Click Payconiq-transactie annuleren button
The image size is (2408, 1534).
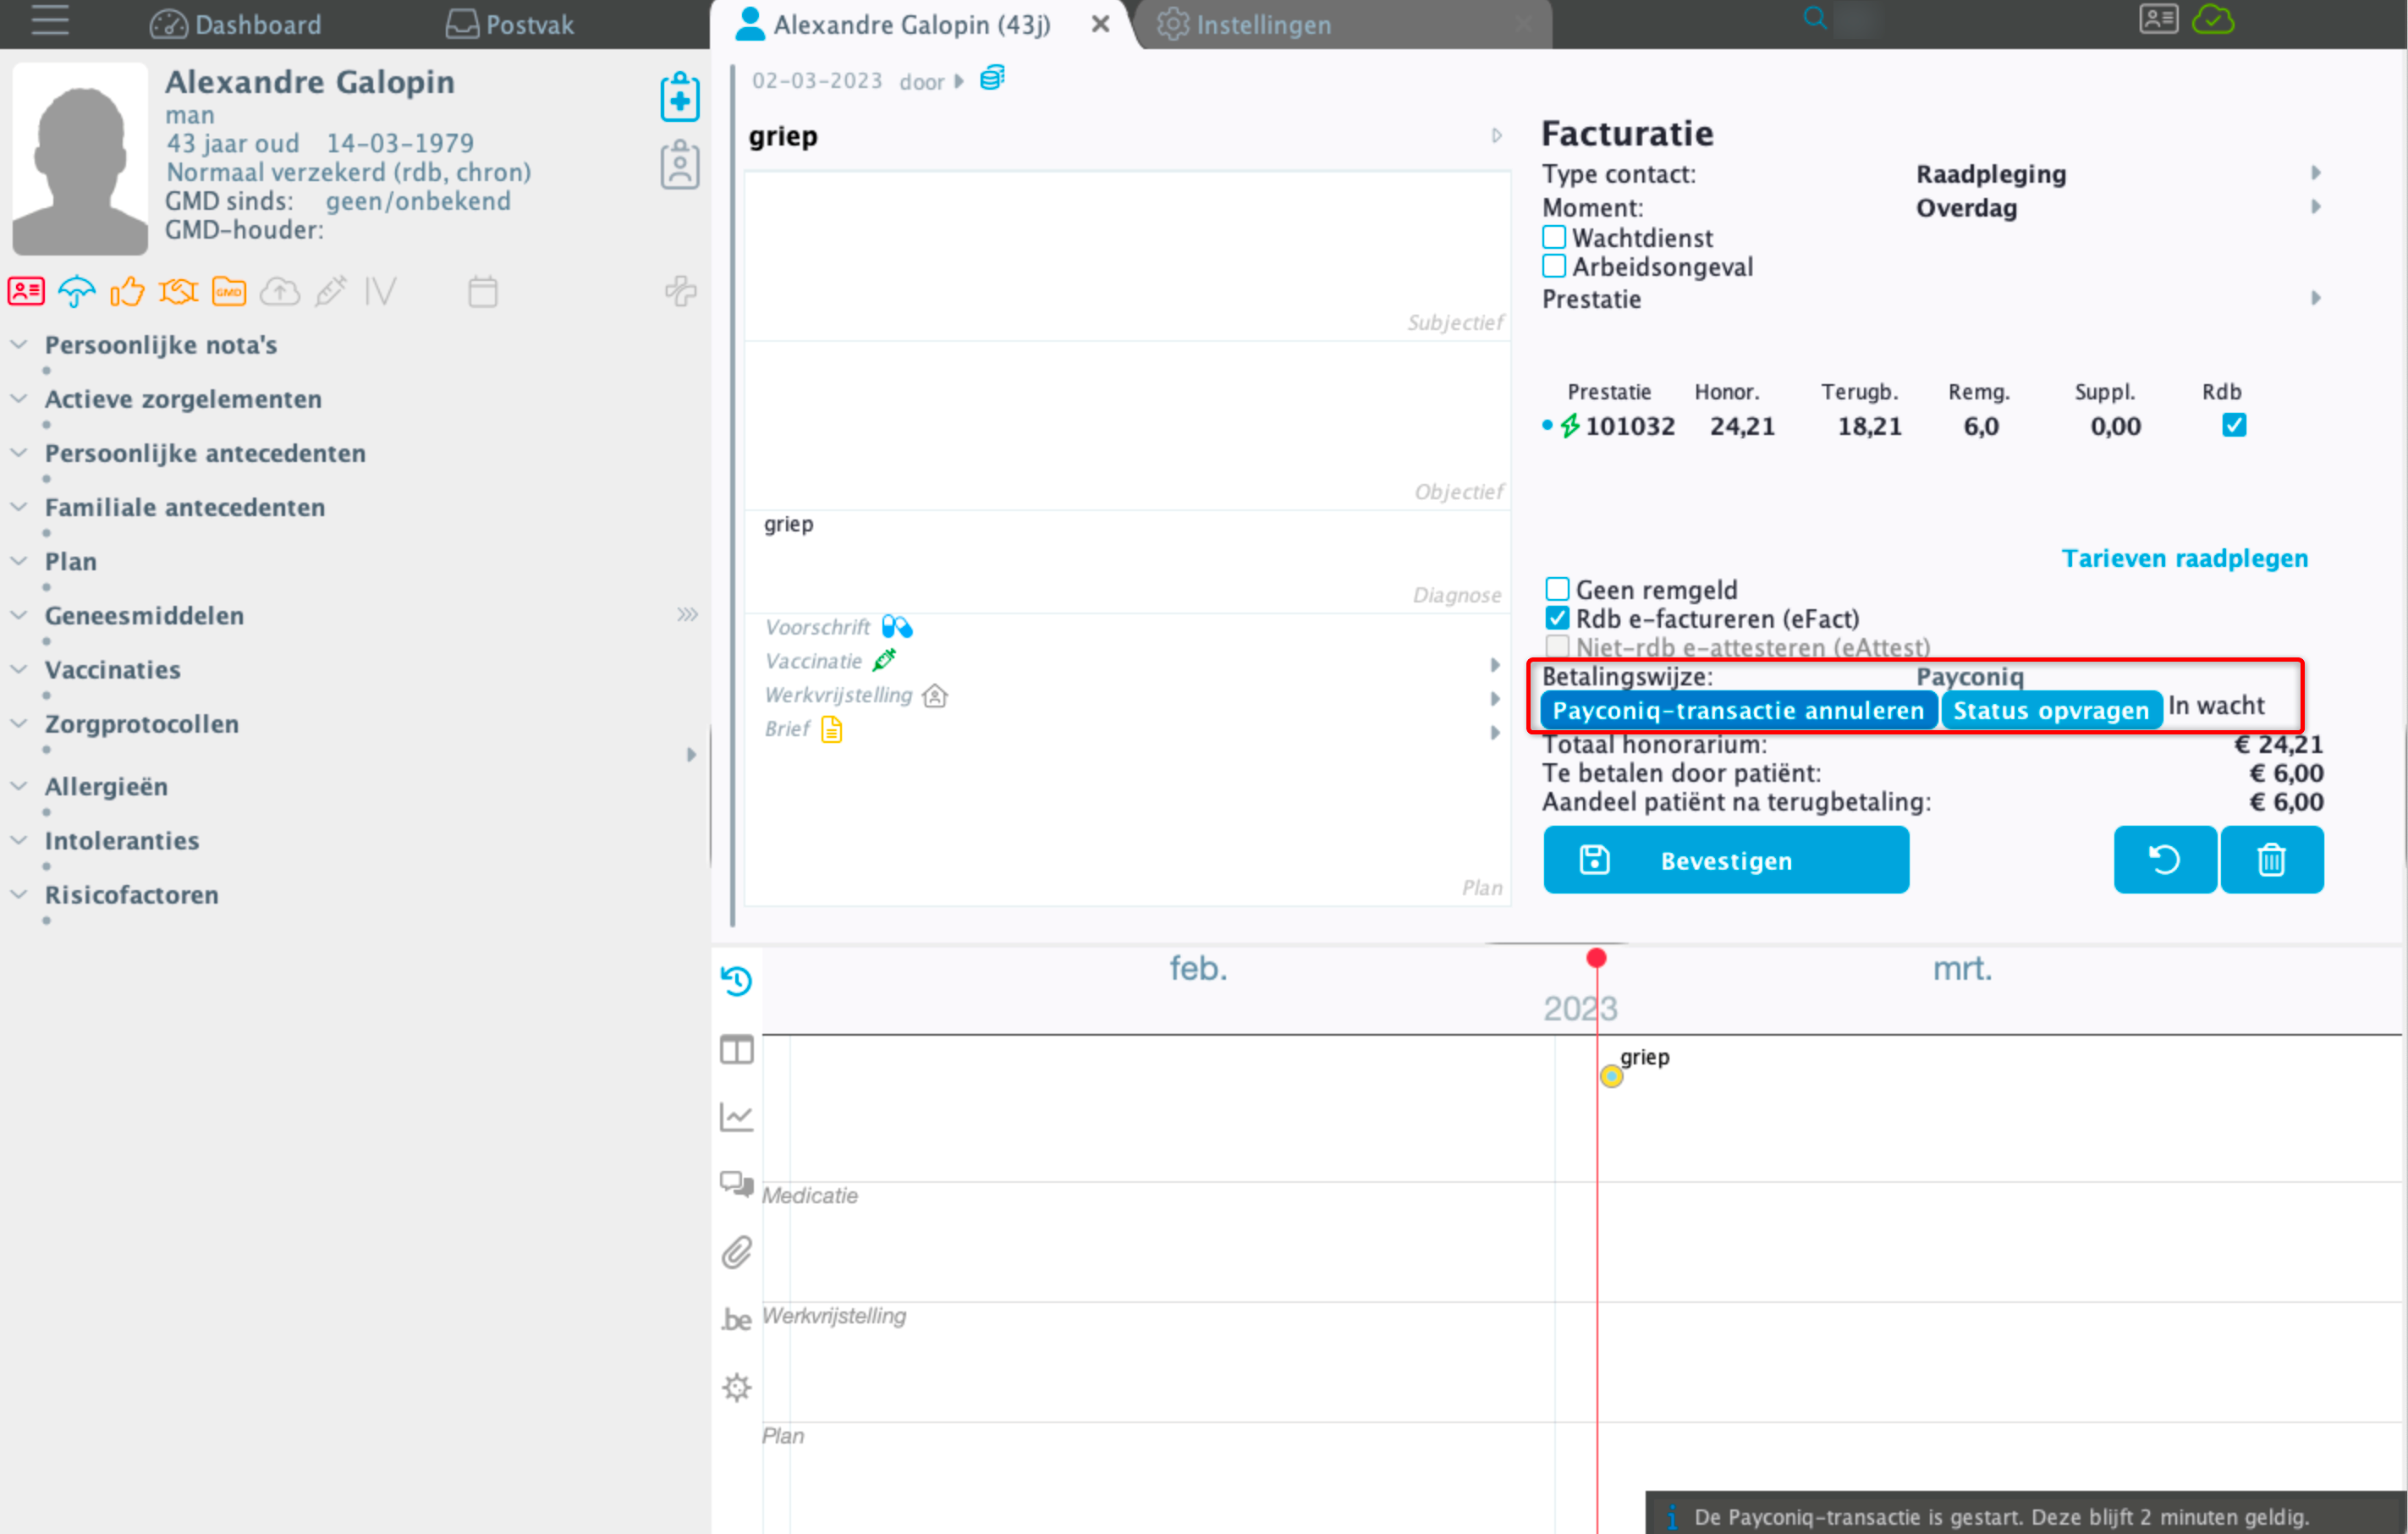click(1738, 709)
